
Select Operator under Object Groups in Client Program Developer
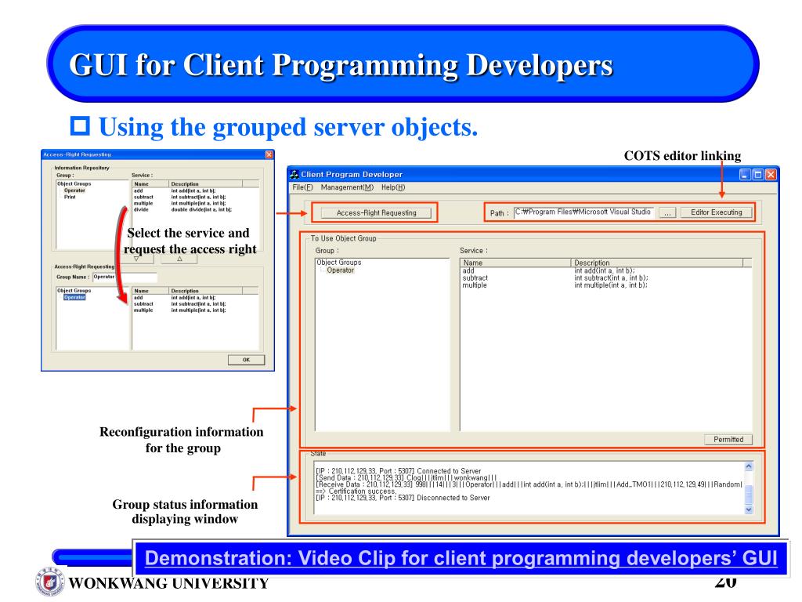click(340, 270)
